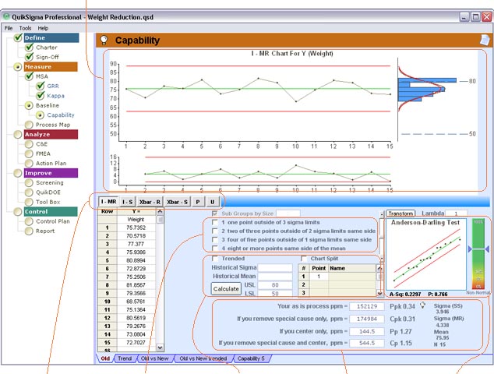Click the status circle beside Control Plan

29,221
